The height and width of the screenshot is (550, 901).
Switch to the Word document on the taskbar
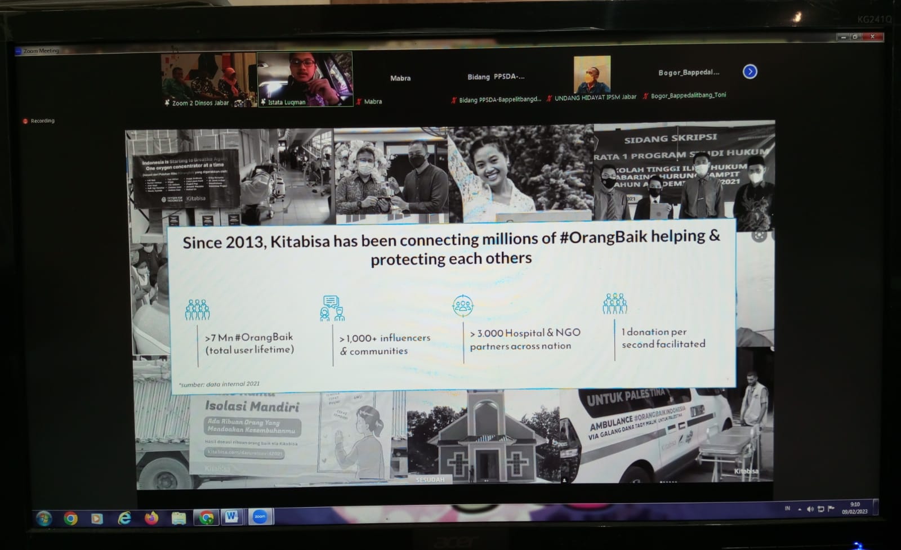[231, 516]
